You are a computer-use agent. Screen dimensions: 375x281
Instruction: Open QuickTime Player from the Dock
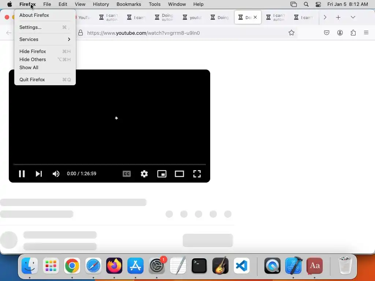point(272,266)
